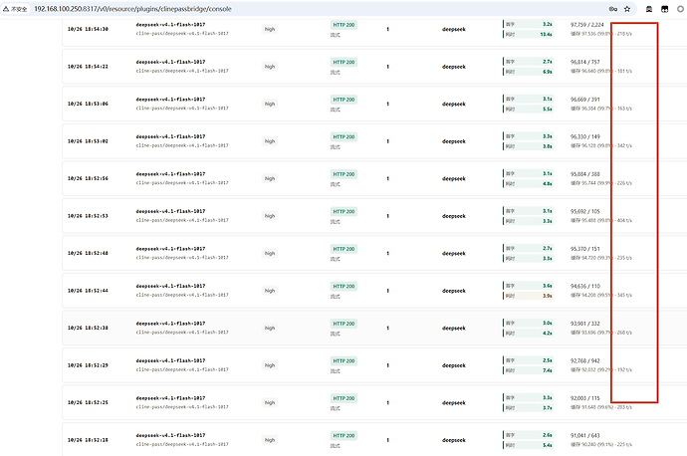
Task: Click deepseek provider in the 18:53:06 row
Action: click(x=454, y=105)
